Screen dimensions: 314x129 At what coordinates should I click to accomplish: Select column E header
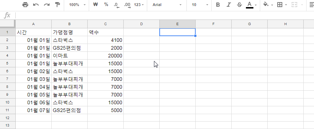[x=177, y=24]
